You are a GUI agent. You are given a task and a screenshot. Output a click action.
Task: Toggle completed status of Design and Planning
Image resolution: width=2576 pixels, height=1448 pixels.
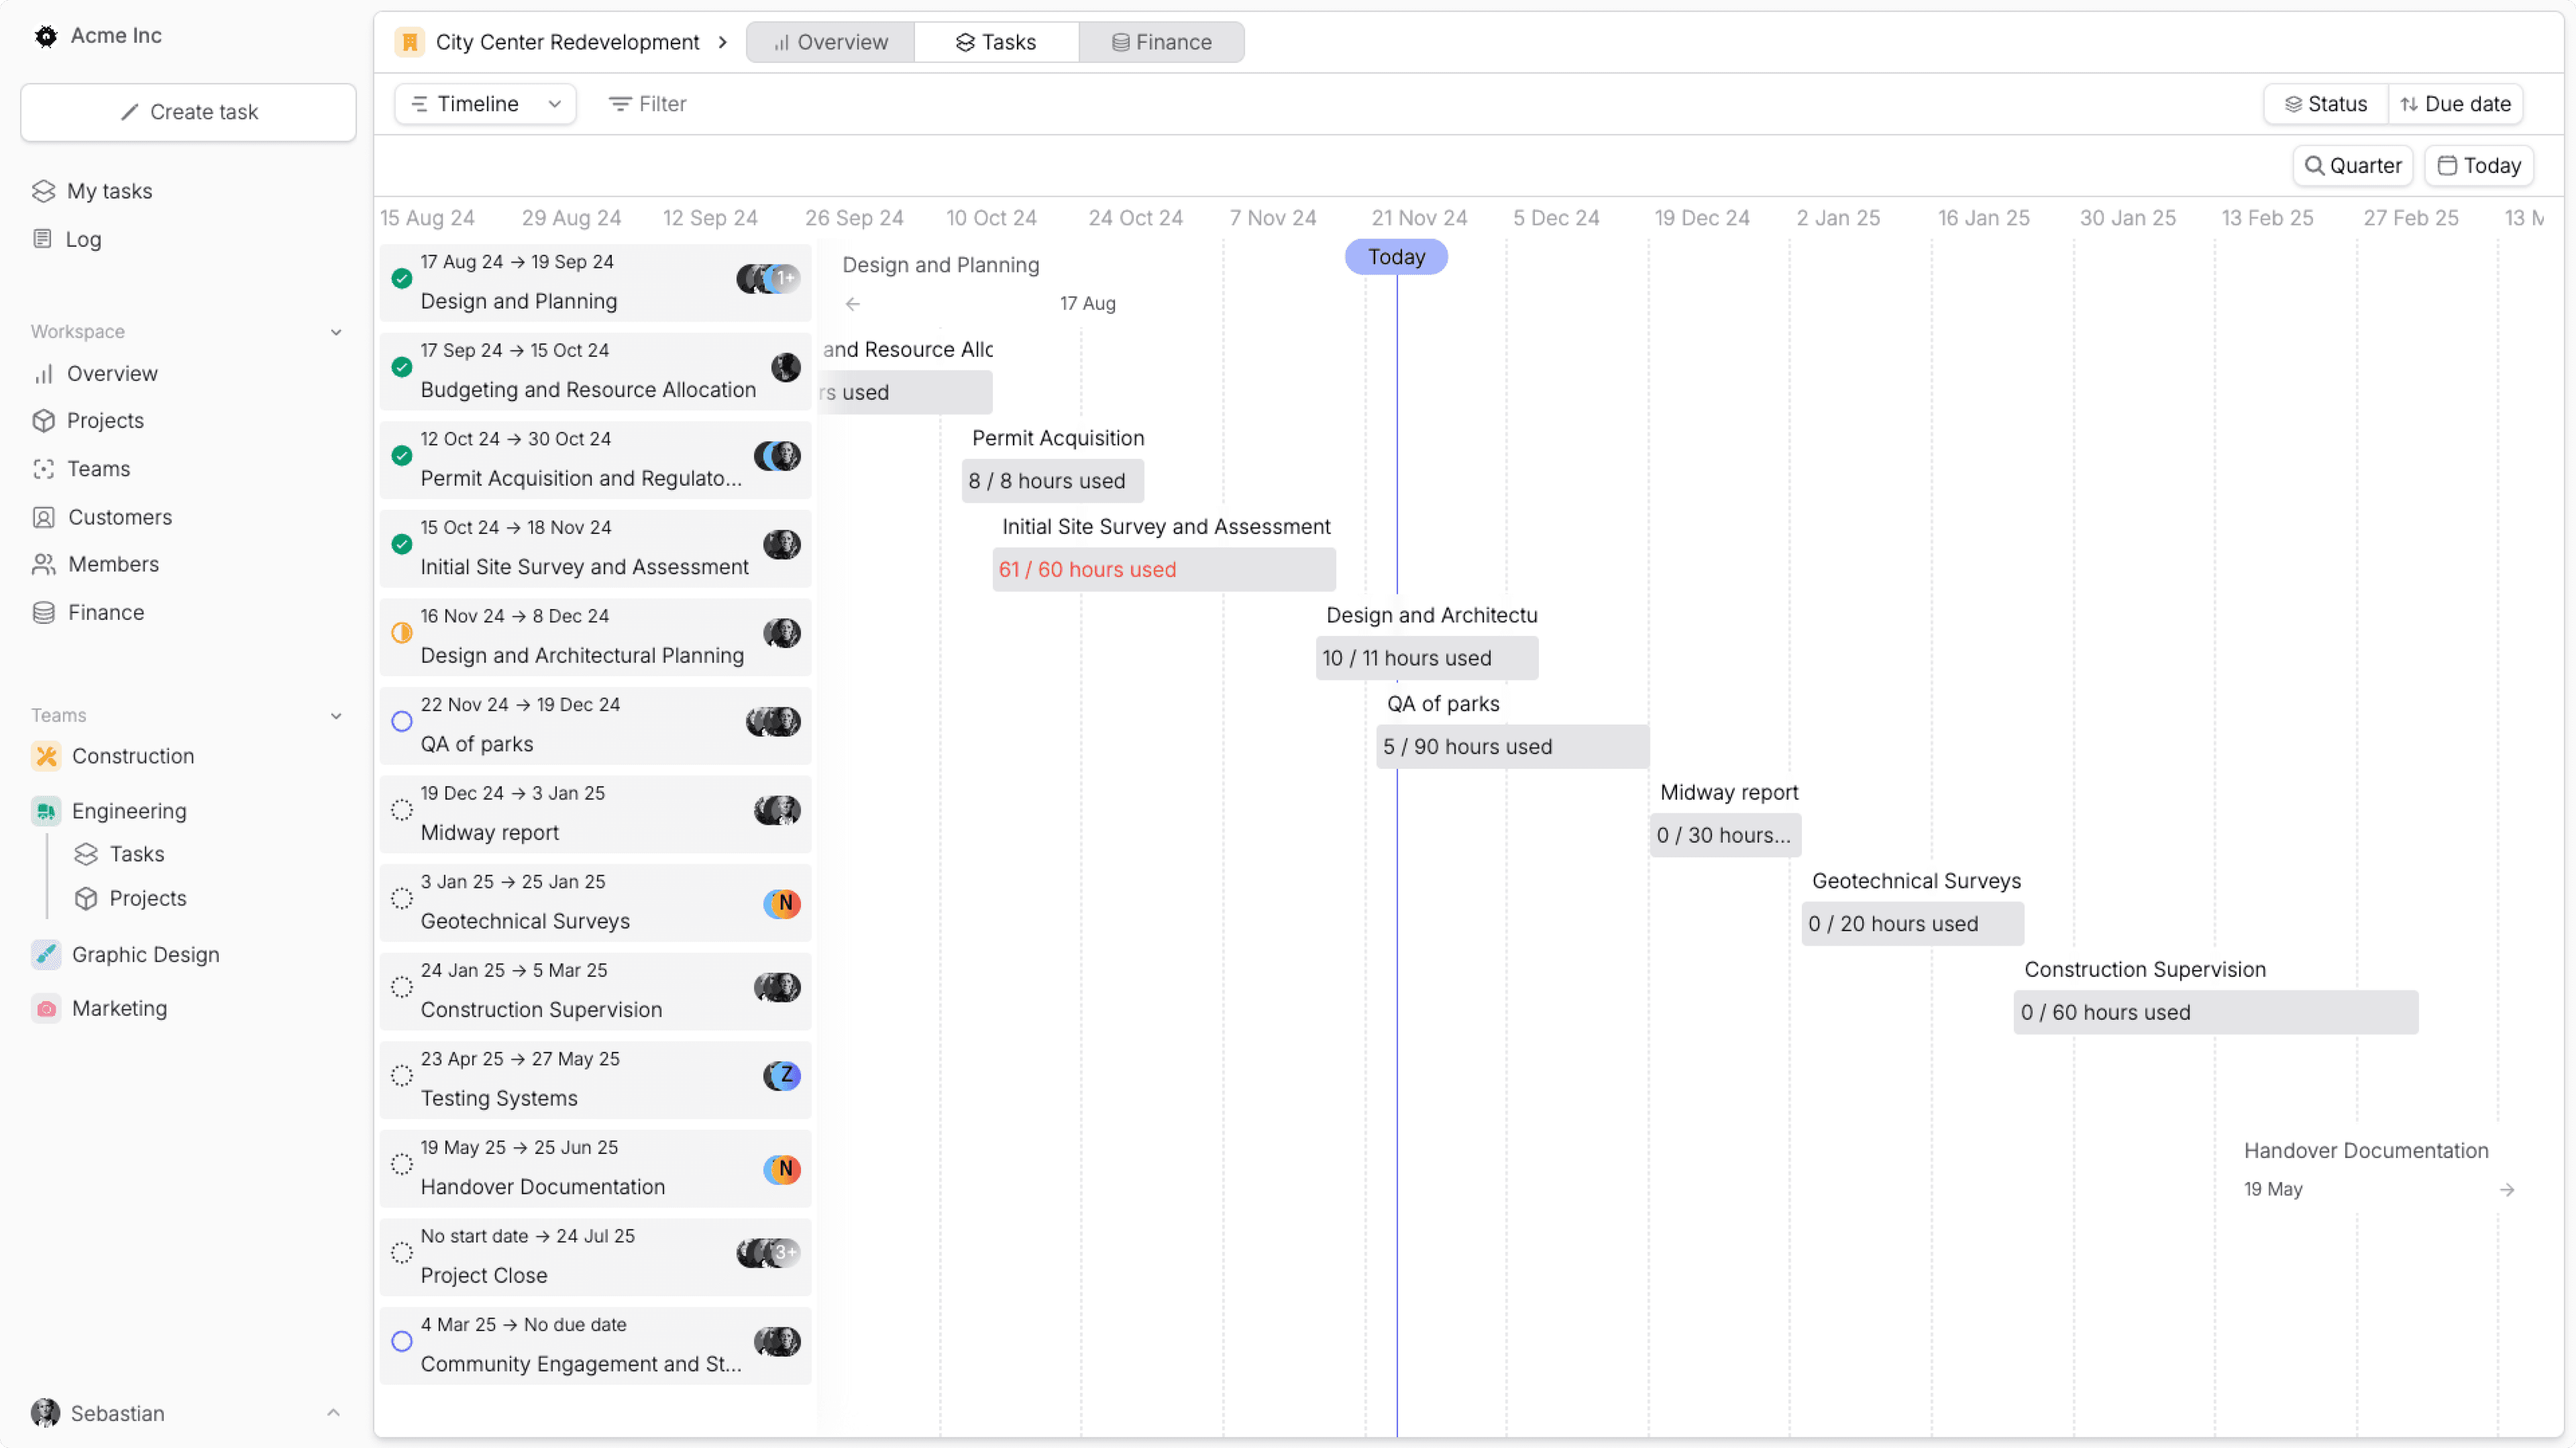[x=402, y=279]
